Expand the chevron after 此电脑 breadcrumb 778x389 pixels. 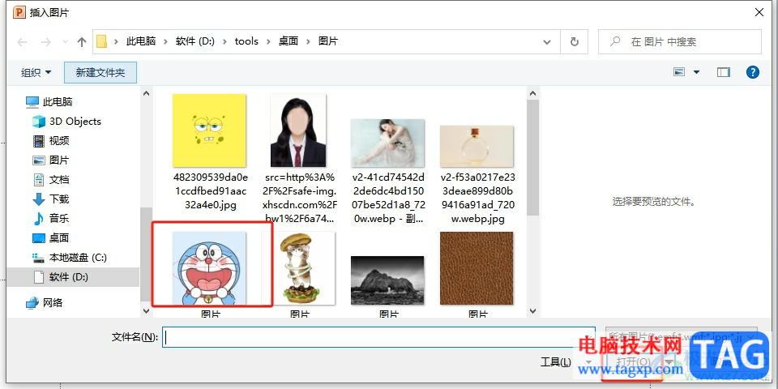click(165, 41)
